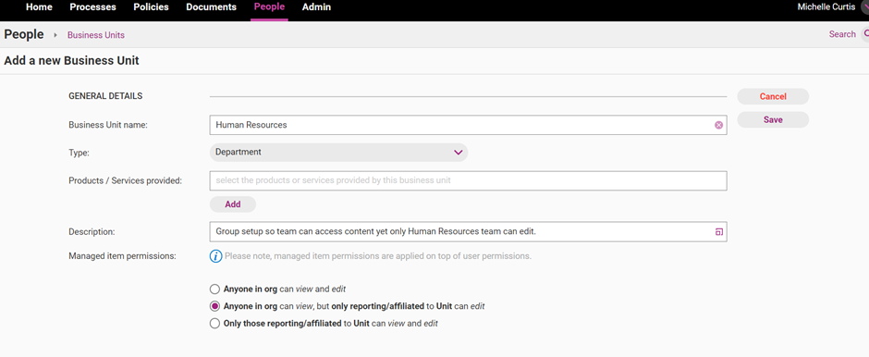Open the user avatar menu icon

pyautogui.click(x=864, y=7)
